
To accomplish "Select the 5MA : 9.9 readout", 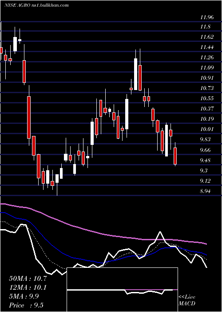I will pos(24,296).
